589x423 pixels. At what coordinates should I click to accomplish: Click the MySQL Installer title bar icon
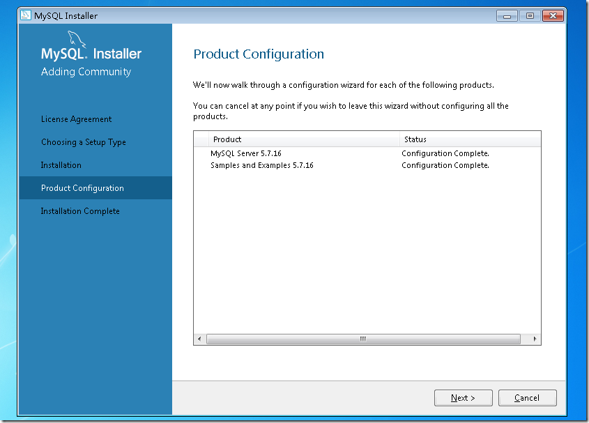26,15
